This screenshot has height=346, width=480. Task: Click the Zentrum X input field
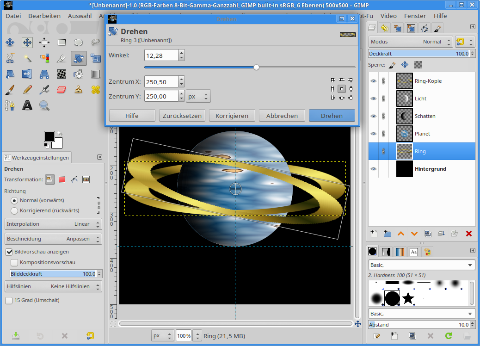click(x=160, y=82)
